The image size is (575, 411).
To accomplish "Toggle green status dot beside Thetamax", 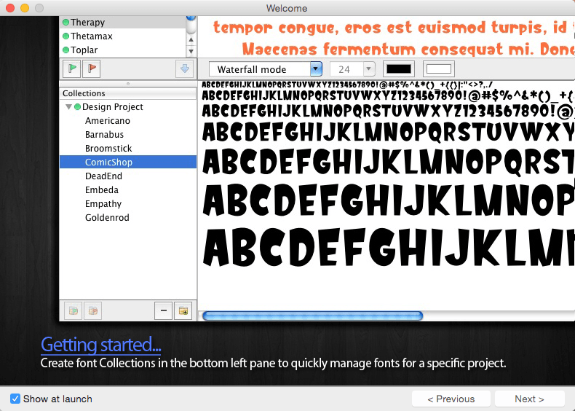I will [66, 36].
